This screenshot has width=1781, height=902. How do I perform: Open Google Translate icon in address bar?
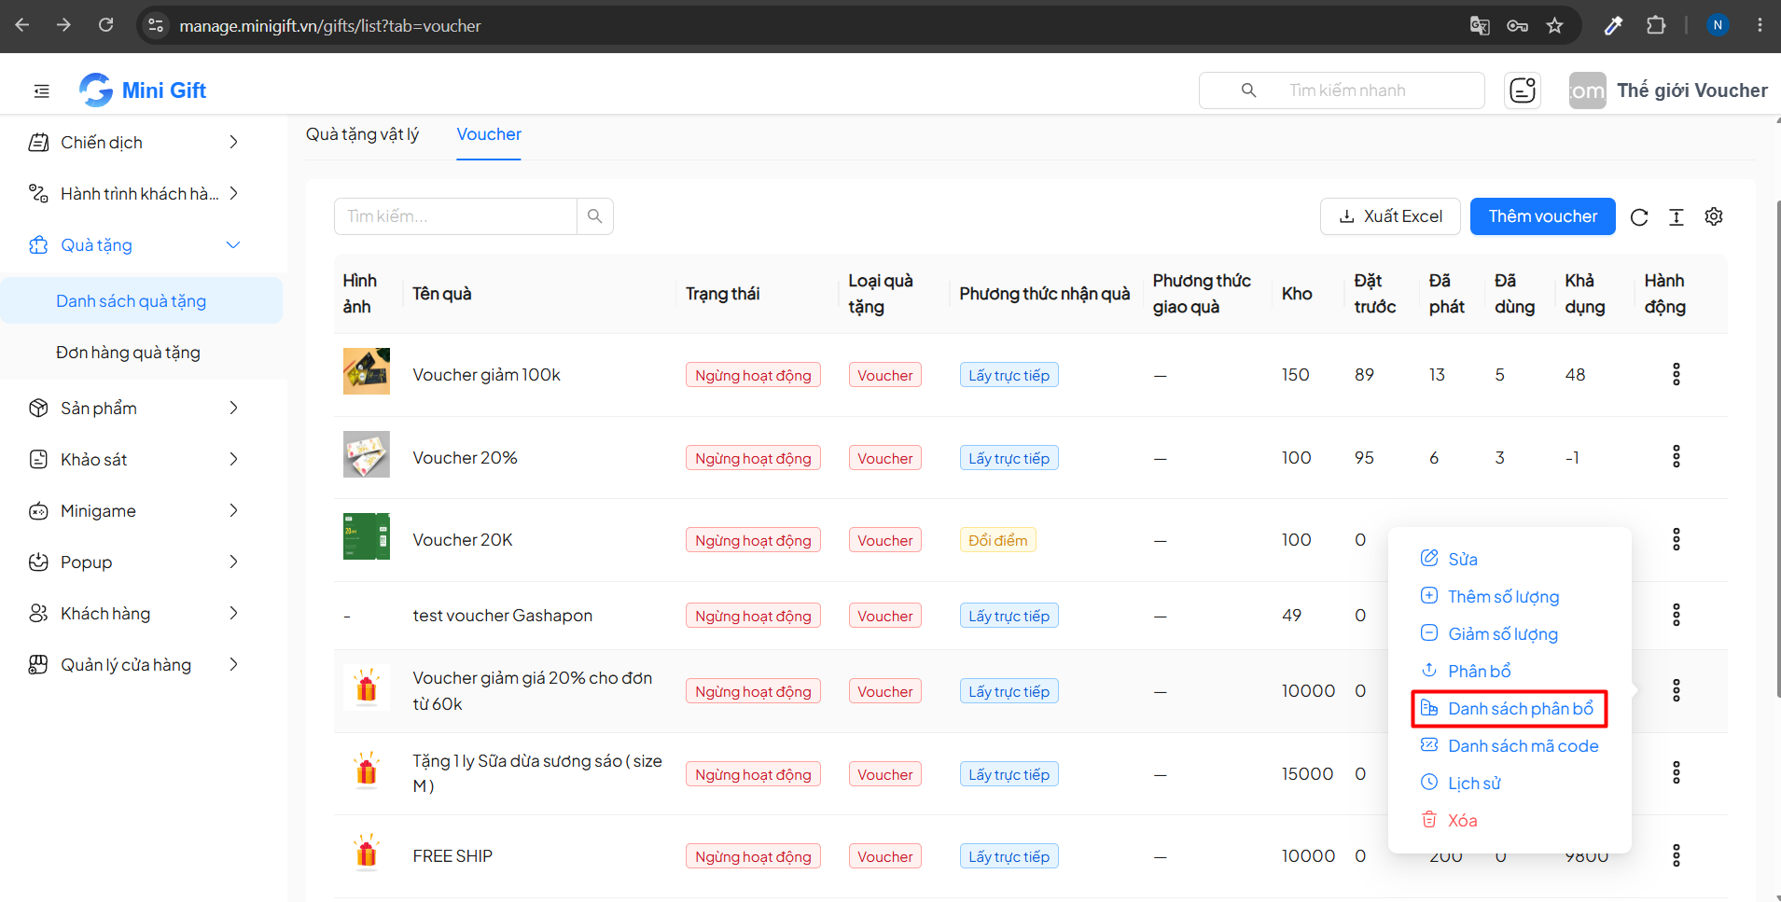tap(1480, 25)
